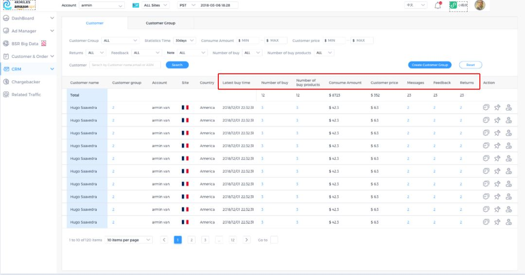525x275 pixels.
Task: Open the ALL Sites dropdown
Action: point(156,5)
